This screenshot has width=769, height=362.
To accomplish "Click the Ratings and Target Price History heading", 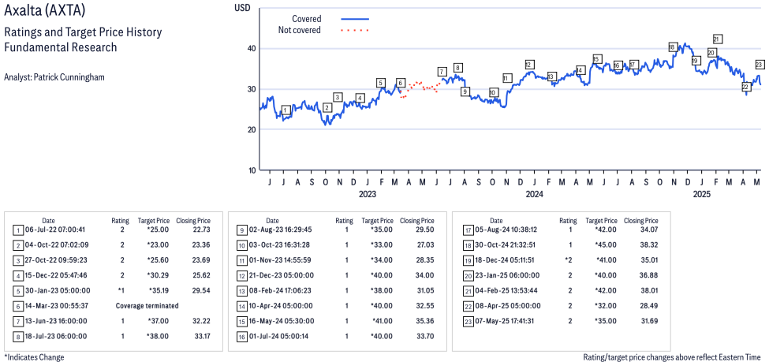I will pyautogui.click(x=83, y=33).
